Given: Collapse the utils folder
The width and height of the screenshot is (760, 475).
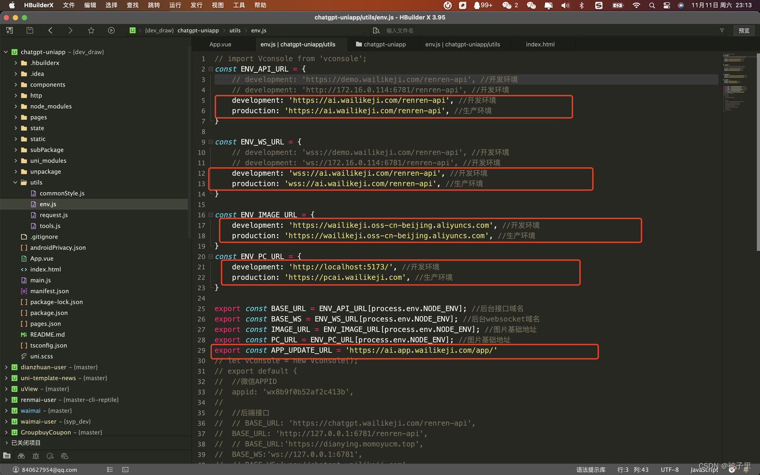Looking at the screenshot, I should pyautogui.click(x=16, y=183).
